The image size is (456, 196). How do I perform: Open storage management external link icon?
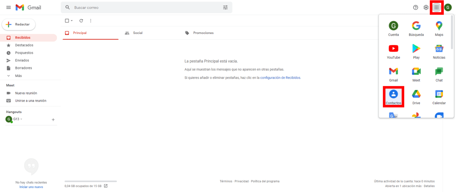click(106, 186)
